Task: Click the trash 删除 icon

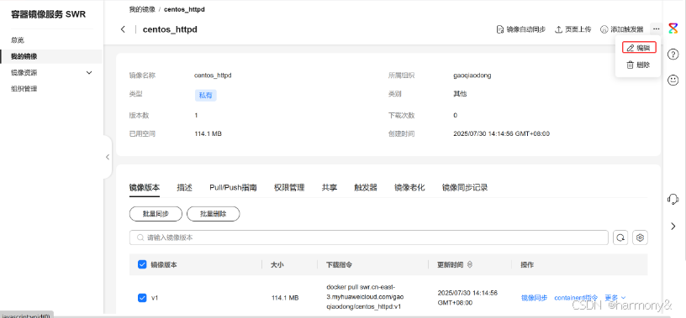Action: [630, 65]
